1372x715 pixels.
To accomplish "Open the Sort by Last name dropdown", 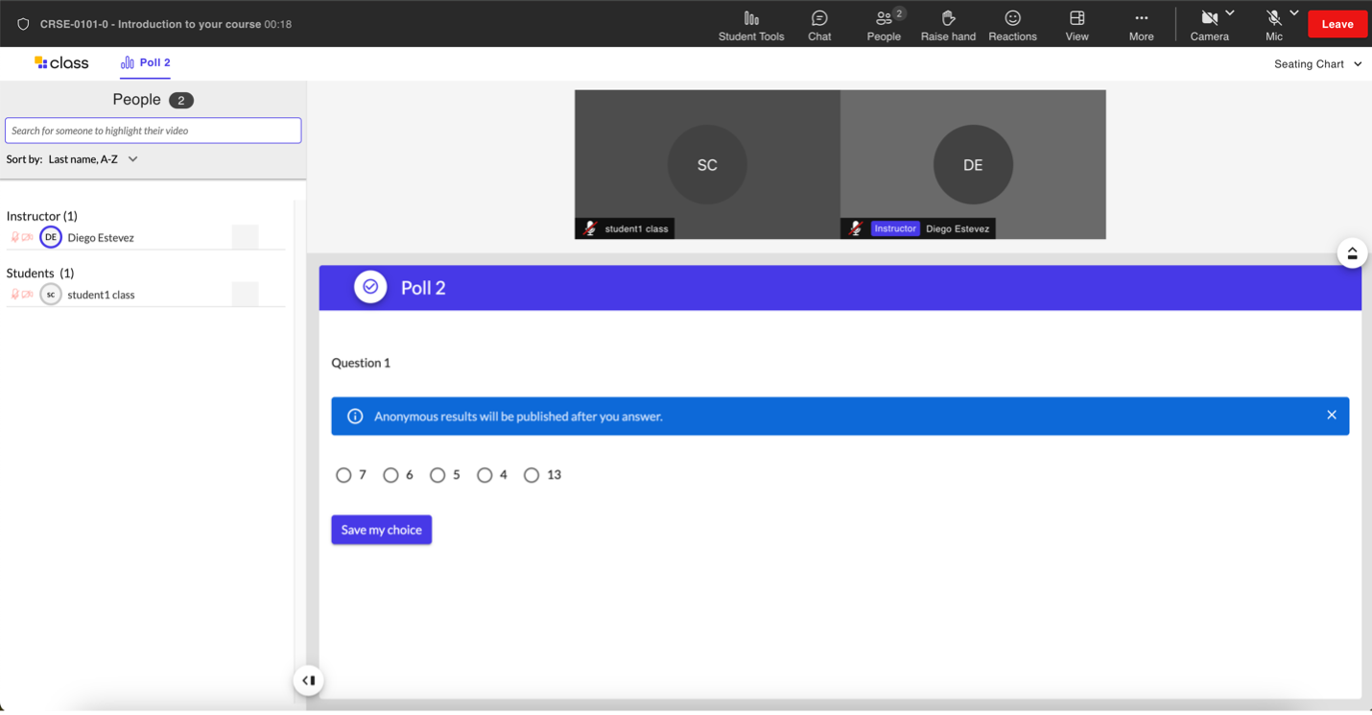I will [93, 159].
